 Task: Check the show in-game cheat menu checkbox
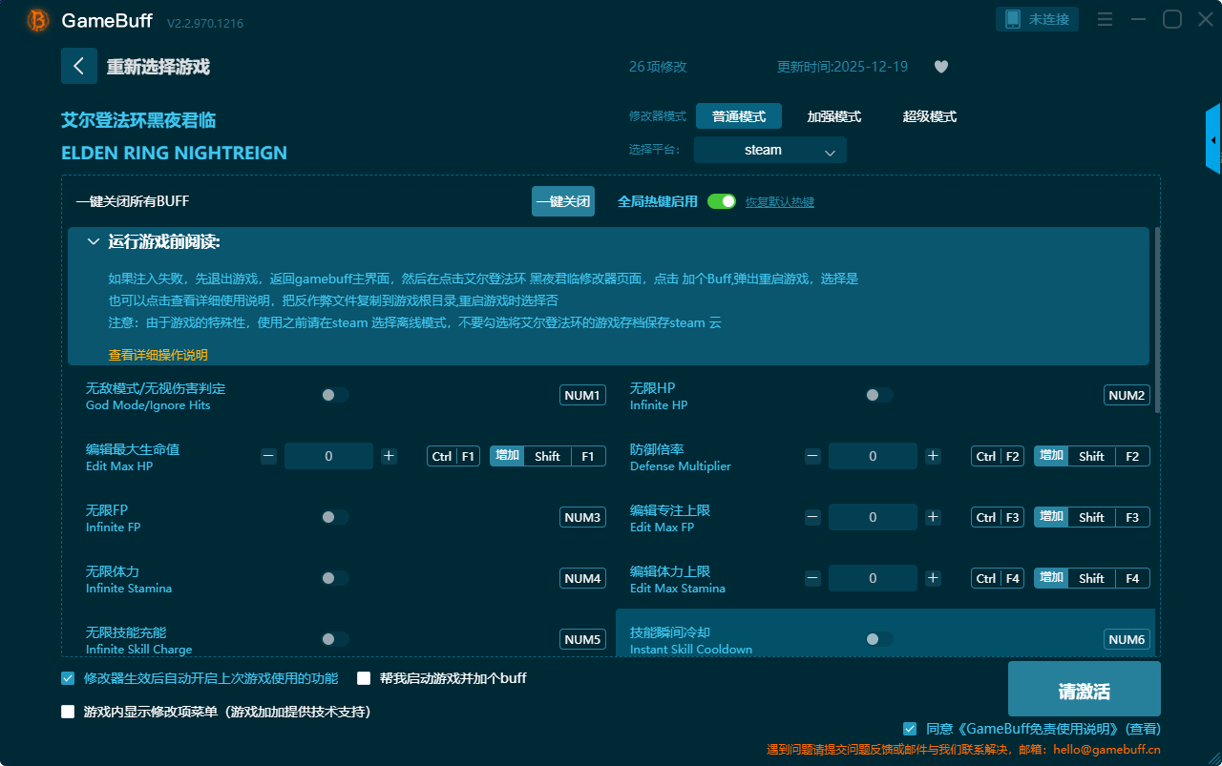pyautogui.click(x=68, y=712)
